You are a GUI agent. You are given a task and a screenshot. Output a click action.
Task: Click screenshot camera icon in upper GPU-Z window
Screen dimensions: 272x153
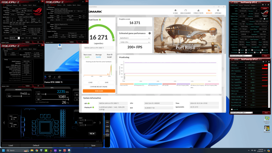click(x=263, y=5)
